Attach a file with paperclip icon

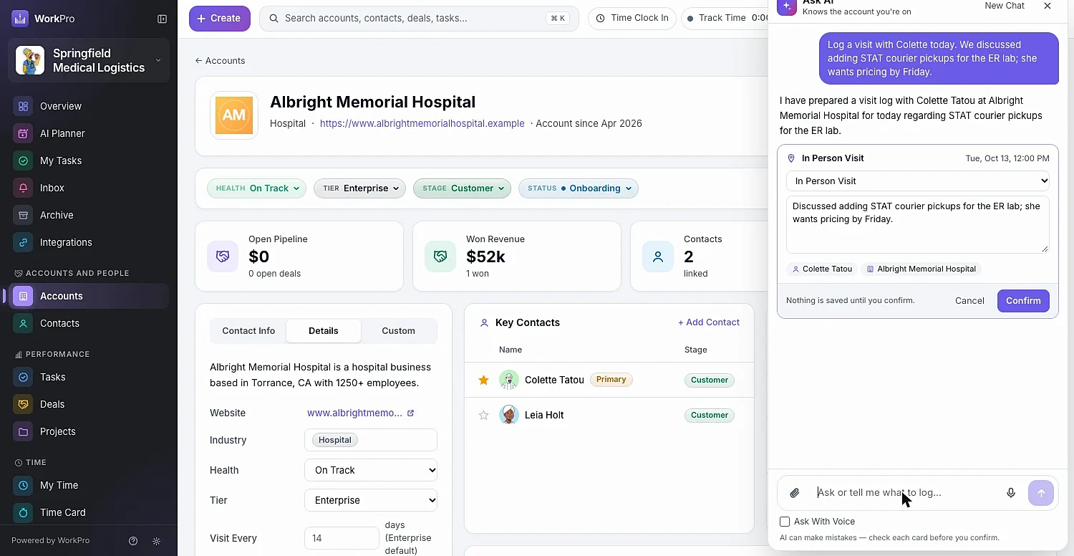tap(795, 493)
